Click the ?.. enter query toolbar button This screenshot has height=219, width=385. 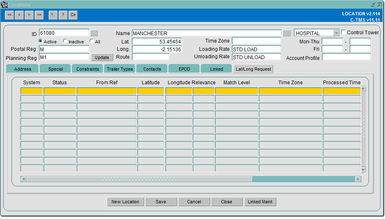53,15
